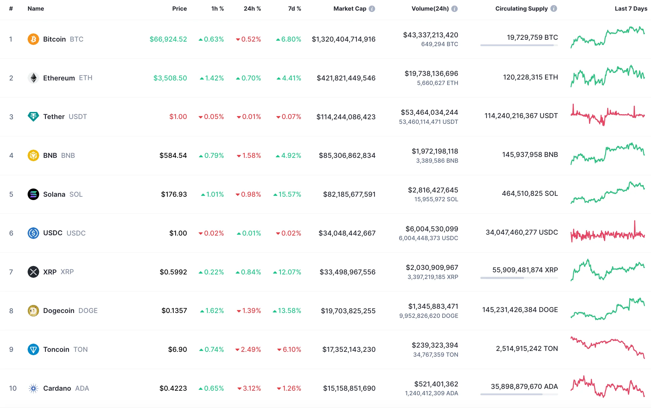651x408 pixels.
Task: Click the Ethereum diamond logo icon
Action: [33, 78]
